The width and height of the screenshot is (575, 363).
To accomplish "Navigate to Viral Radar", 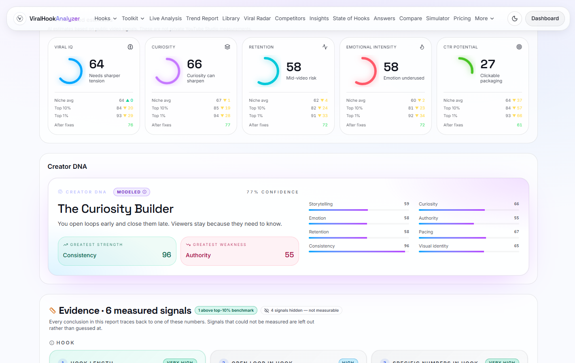I will click(257, 19).
